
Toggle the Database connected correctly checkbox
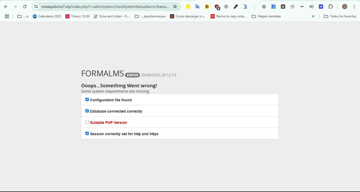[87, 111]
